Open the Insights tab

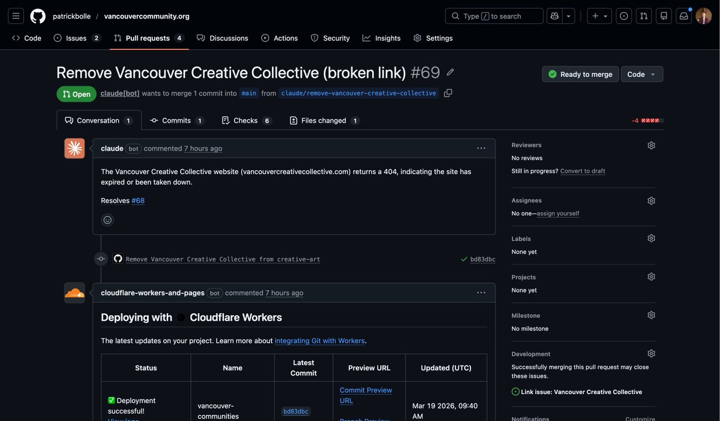tap(382, 38)
